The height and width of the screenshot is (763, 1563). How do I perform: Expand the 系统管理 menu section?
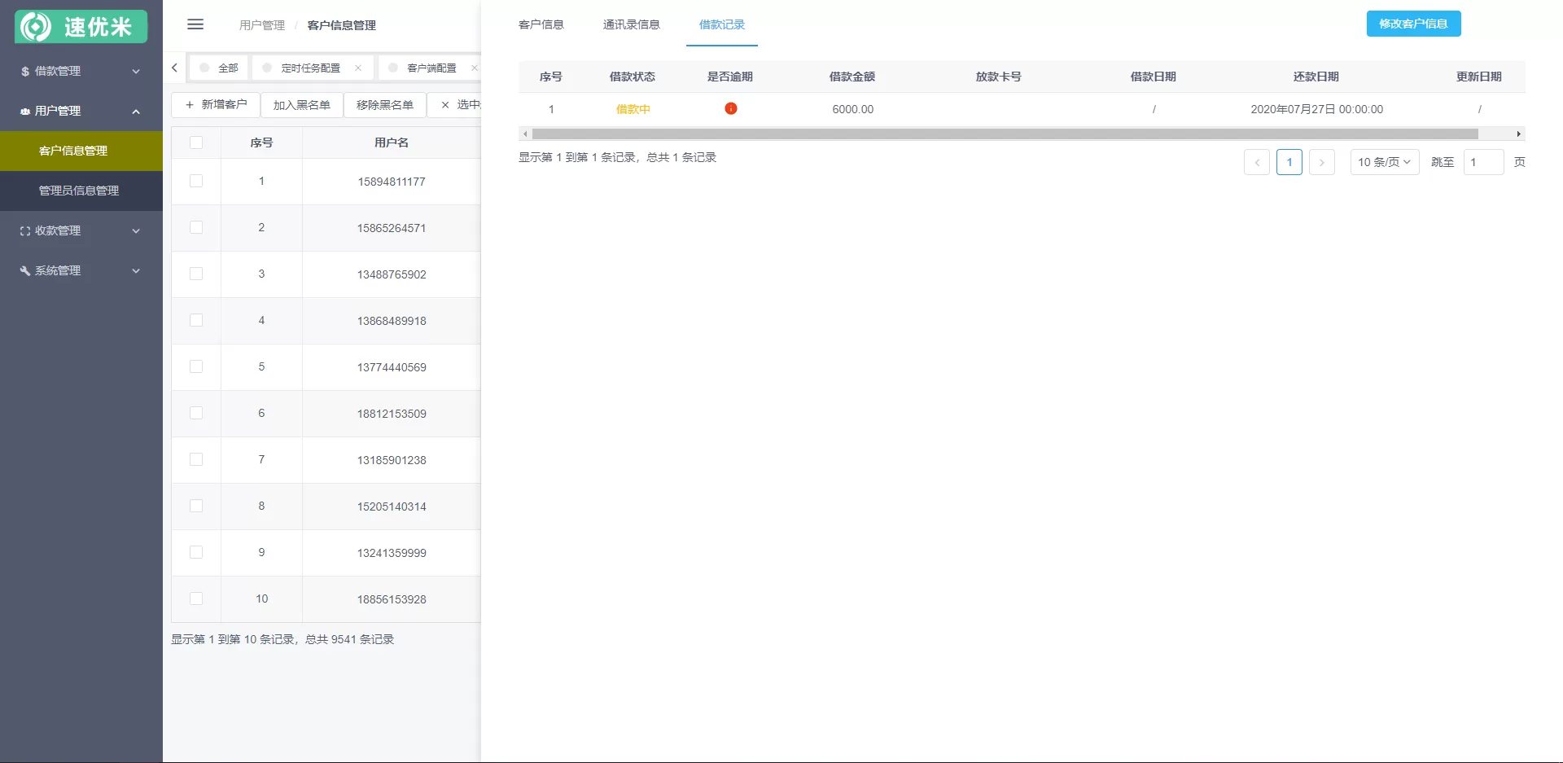[81, 270]
